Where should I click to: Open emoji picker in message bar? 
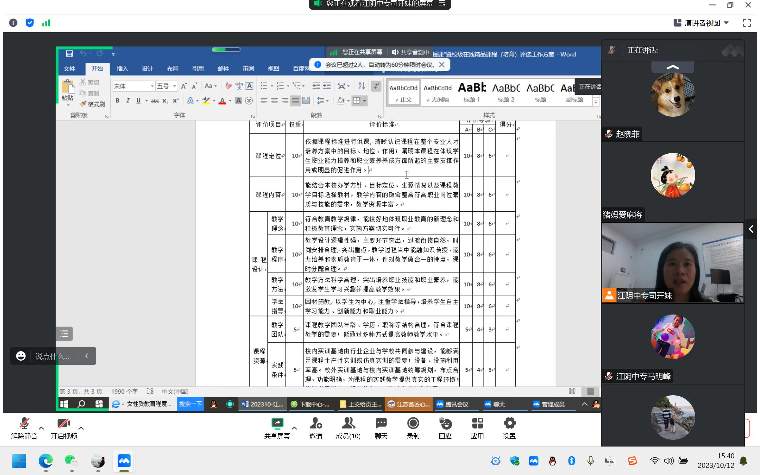click(x=21, y=356)
